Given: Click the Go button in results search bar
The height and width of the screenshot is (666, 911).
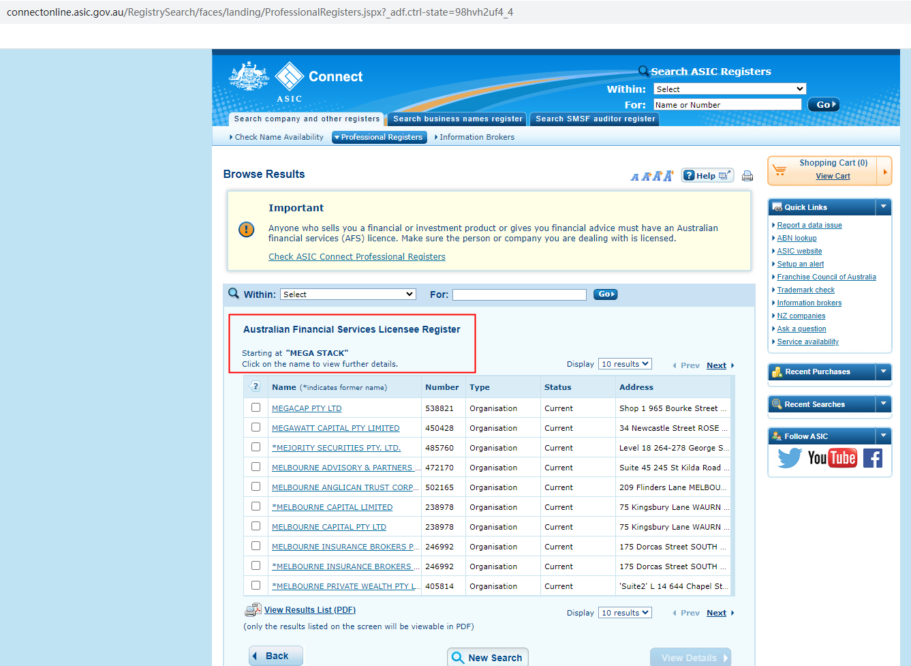Looking at the screenshot, I should tap(605, 294).
